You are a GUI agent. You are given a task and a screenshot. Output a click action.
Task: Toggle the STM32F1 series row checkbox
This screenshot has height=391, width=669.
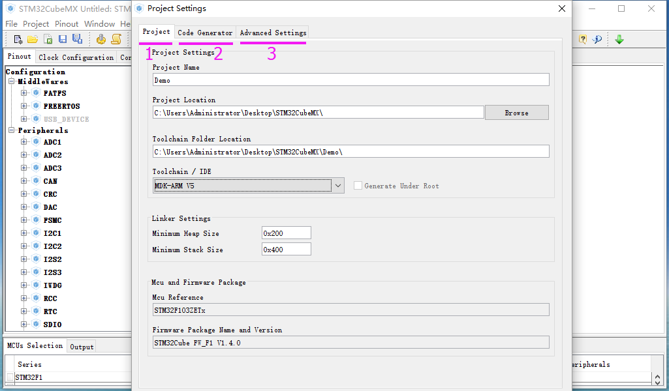tap(10, 377)
